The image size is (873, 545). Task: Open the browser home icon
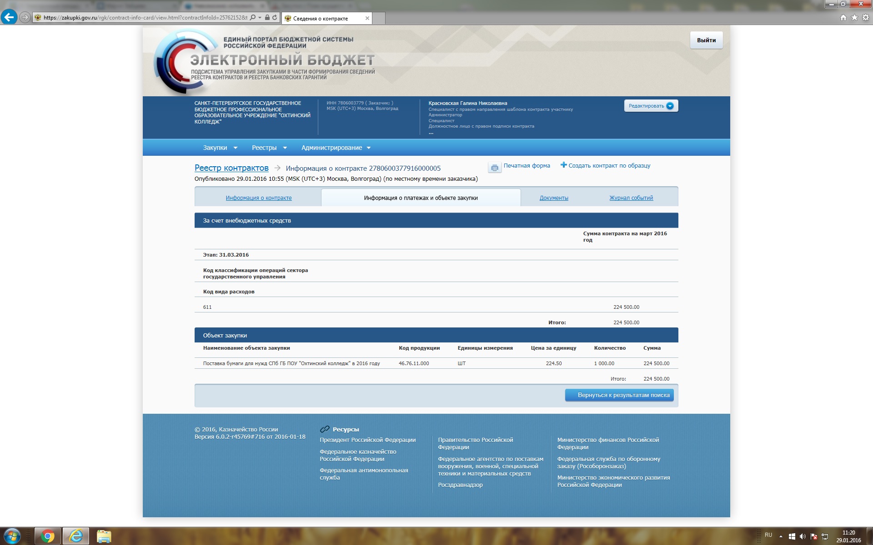click(x=843, y=17)
